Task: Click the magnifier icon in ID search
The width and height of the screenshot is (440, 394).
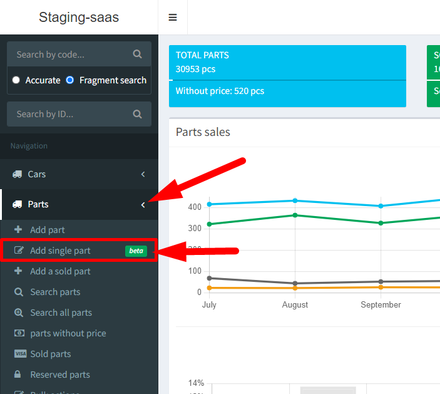Action: tap(138, 114)
